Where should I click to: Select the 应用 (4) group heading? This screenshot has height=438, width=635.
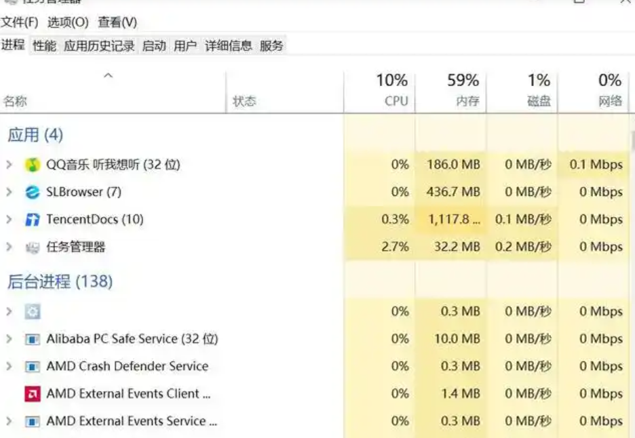[35, 135]
